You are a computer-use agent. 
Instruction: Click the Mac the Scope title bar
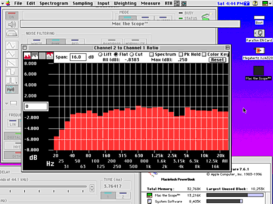point(130,24)
